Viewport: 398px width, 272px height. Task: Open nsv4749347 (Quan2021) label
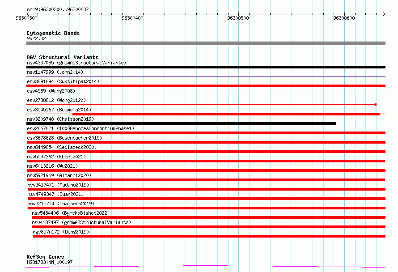[x=55, y=194]
